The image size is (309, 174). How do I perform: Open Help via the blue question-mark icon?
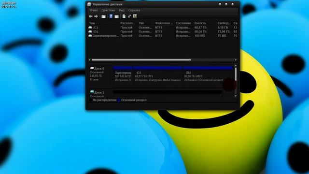pyautogui.click(x=111, y=16)
